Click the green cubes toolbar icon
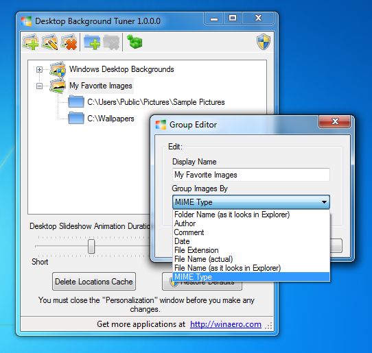 [x=135, y=42]
